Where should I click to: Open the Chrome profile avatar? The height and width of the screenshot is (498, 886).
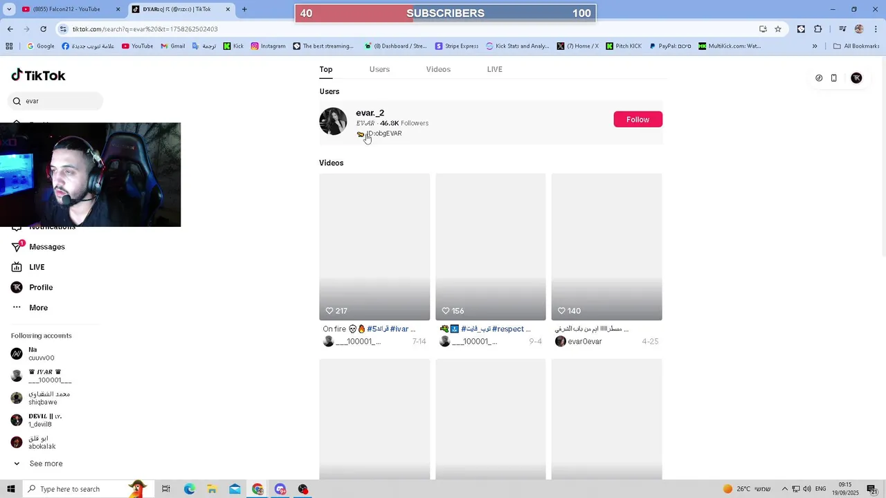pyautogui.click(x=859, y=29)
